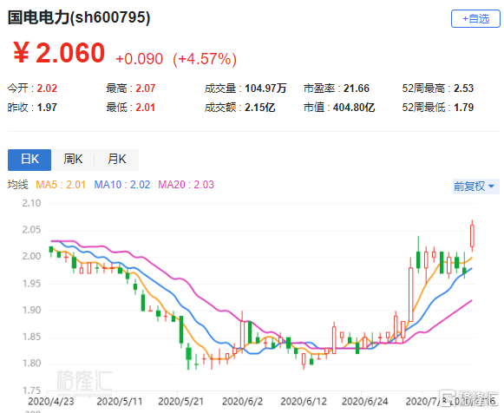The height and width of the screenshot is (413, 504).
Task: Click the 均线 label
Action: [x=18, y=185]
